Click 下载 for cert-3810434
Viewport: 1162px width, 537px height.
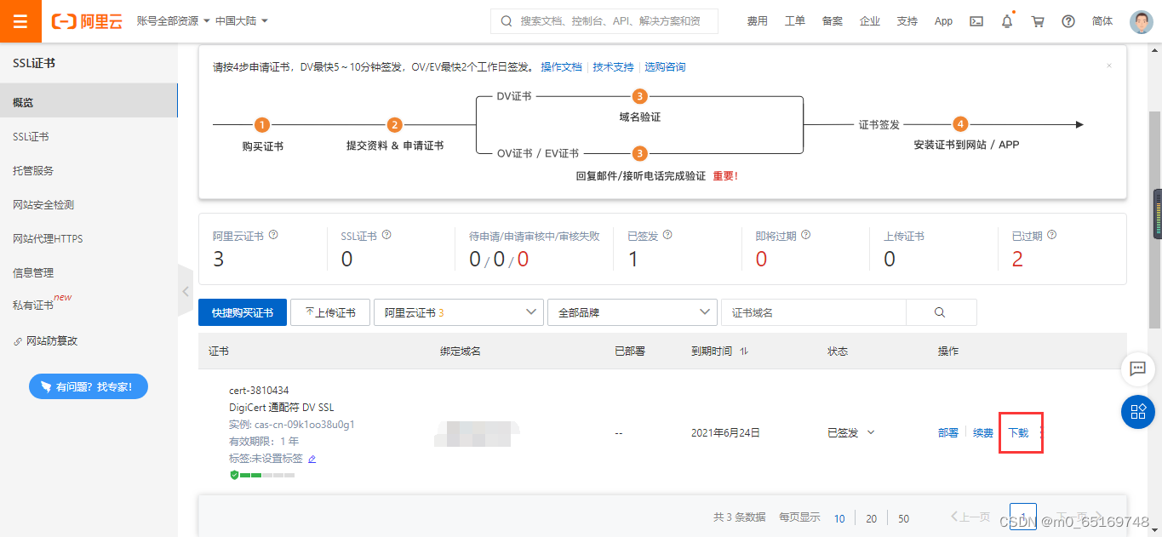coord(1018,433)
